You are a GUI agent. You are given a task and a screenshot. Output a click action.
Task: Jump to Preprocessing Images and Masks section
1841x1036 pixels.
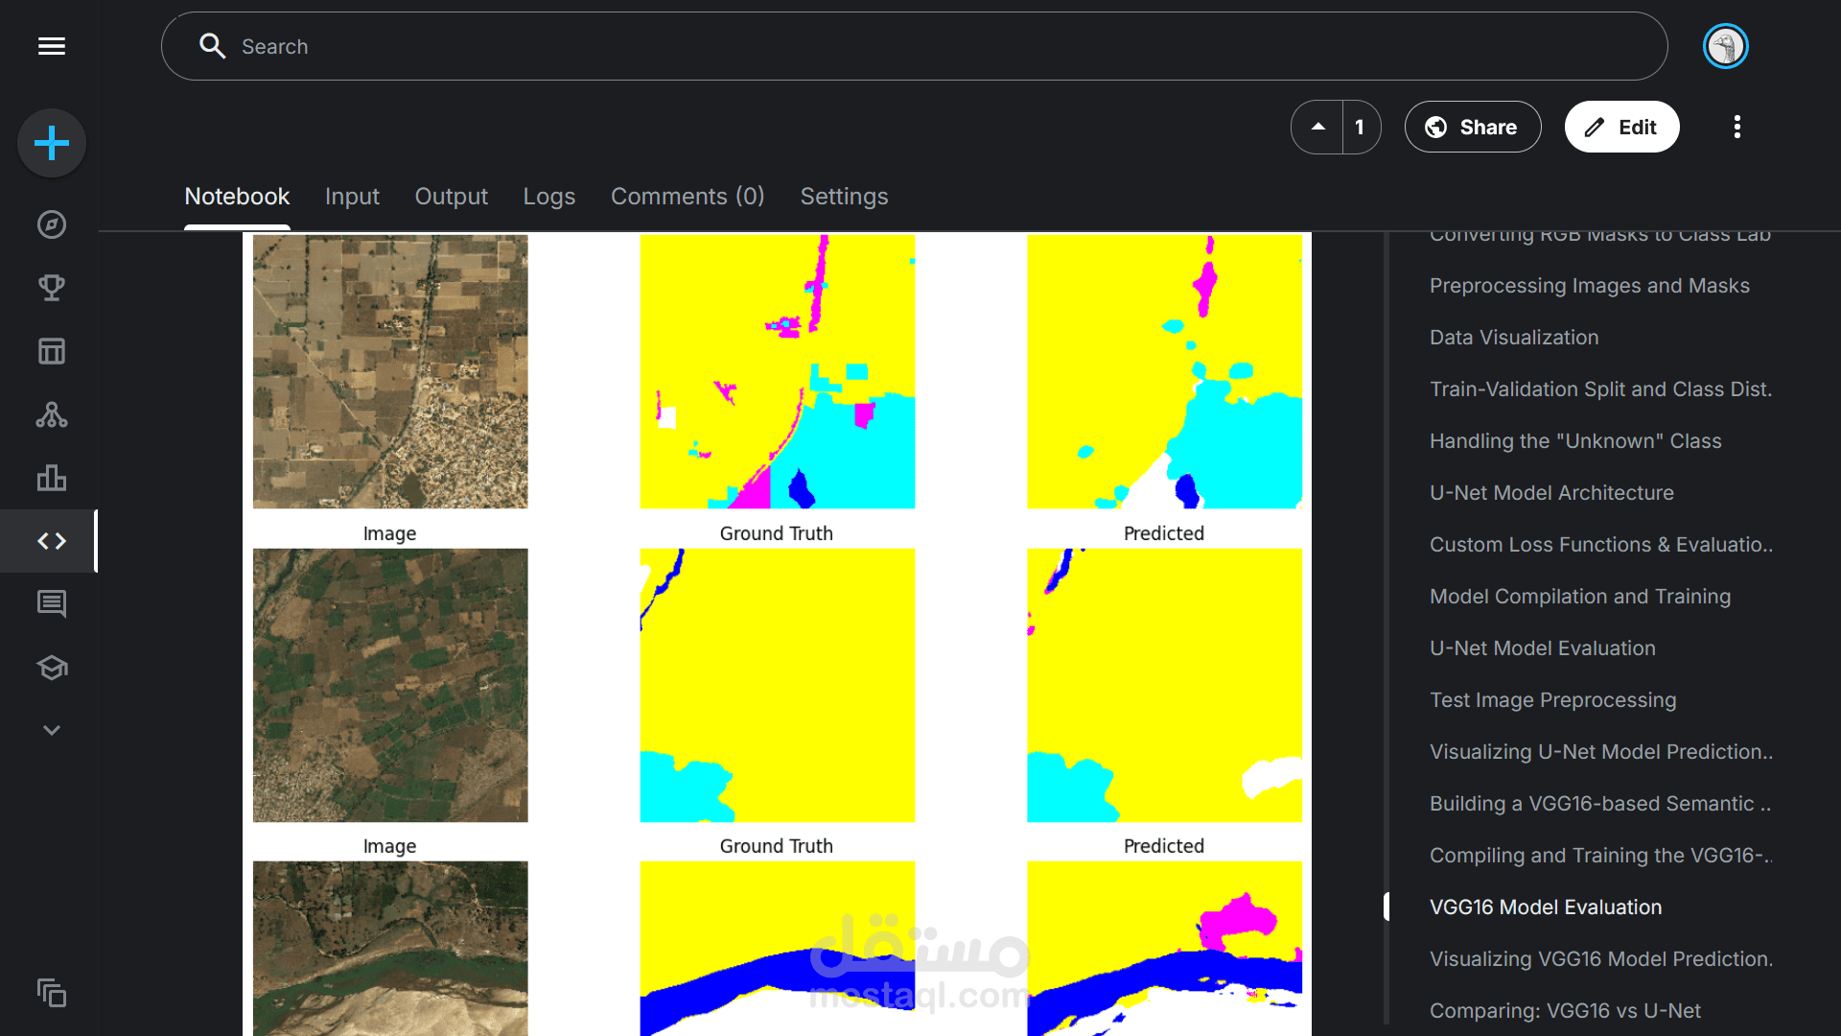[1589, 286]
